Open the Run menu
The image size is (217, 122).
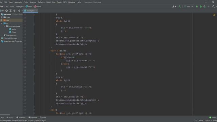click(x=54, y=2)
